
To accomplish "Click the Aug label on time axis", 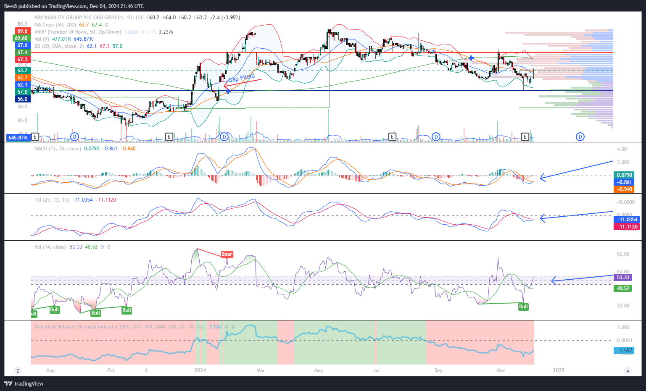I will click(50, 370).
